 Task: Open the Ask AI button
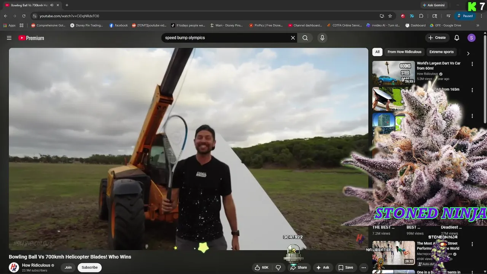(x=322, y=268)
